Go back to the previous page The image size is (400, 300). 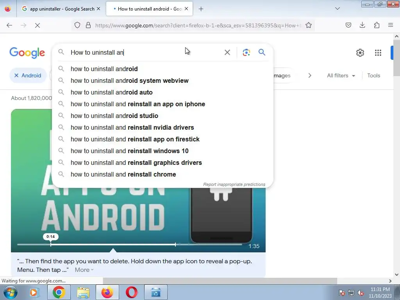click(9, 25)
